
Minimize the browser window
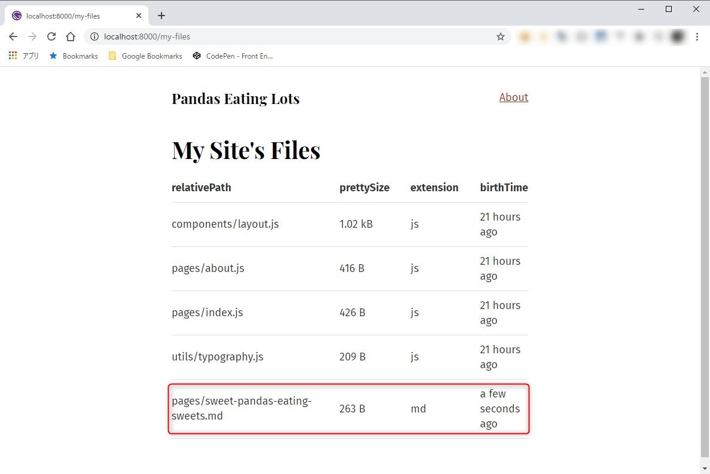click(x=641, y=9)
